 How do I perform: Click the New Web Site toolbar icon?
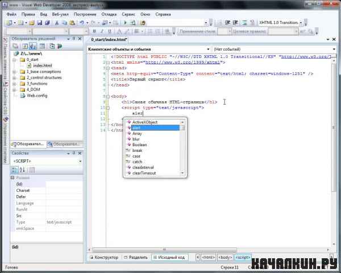(x=9, y=23)
